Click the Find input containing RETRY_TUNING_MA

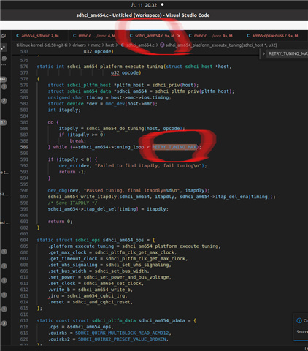click(x=288, y=53)
